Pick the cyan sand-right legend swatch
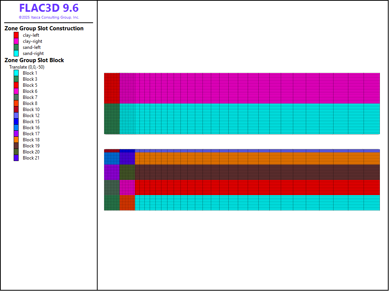 16,53
